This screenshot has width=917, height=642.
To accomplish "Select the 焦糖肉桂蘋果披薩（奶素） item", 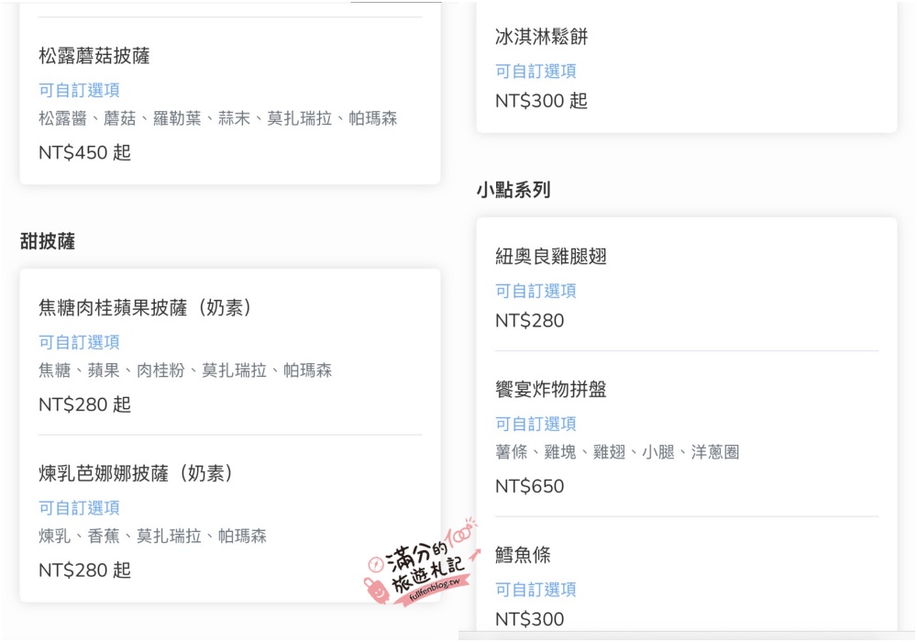I will [x=146, y=307].
